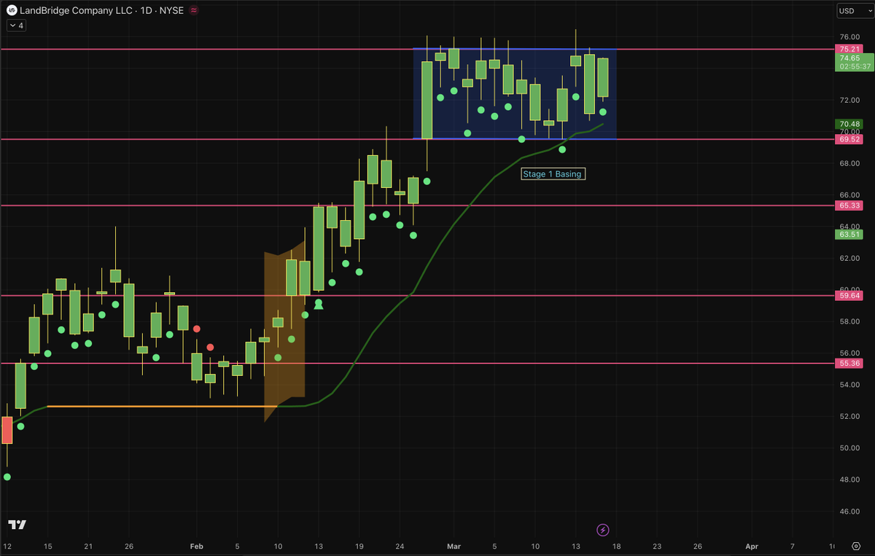Image resolution: width=875 pixels, height=556 pixels.
Task: Select the orange shaded gap zone
Action: point(284,332)
